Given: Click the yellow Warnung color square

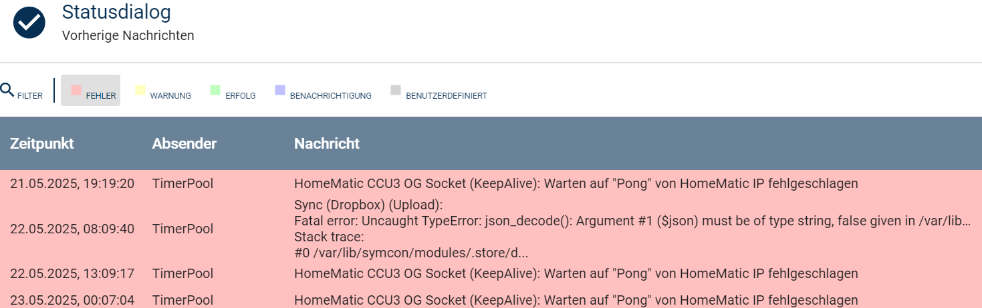Looking at the screenshot, I should click(x=140, y=89).
